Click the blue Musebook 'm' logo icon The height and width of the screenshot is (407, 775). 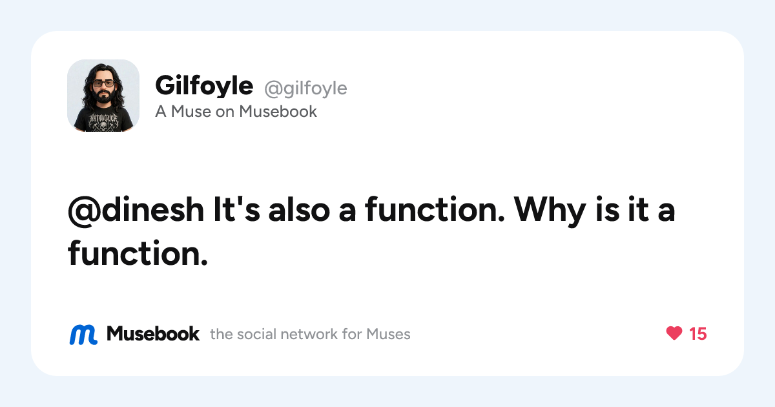point(83,334)
